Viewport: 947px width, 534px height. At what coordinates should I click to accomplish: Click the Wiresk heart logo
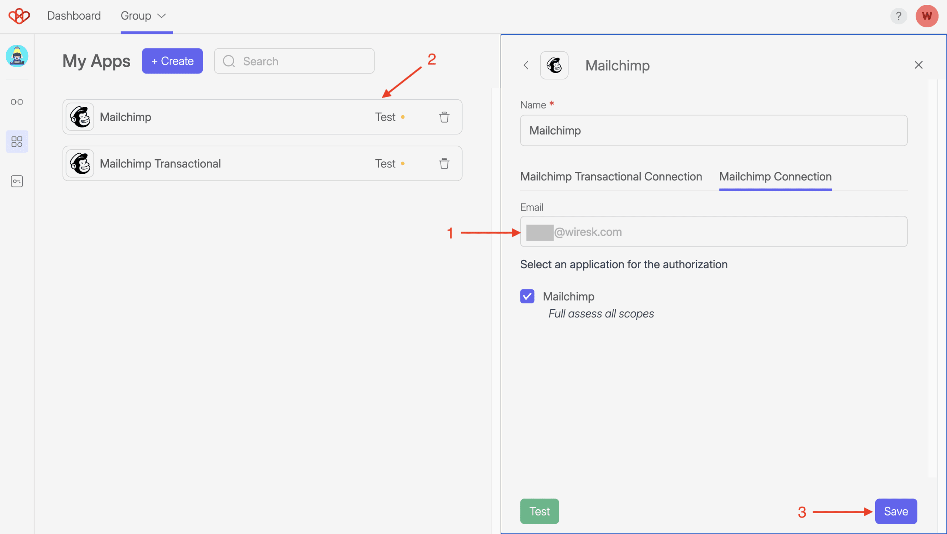(19, 16)
